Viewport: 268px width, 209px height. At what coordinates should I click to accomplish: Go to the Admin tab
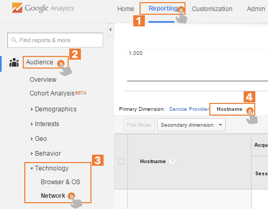coord(256,9)
